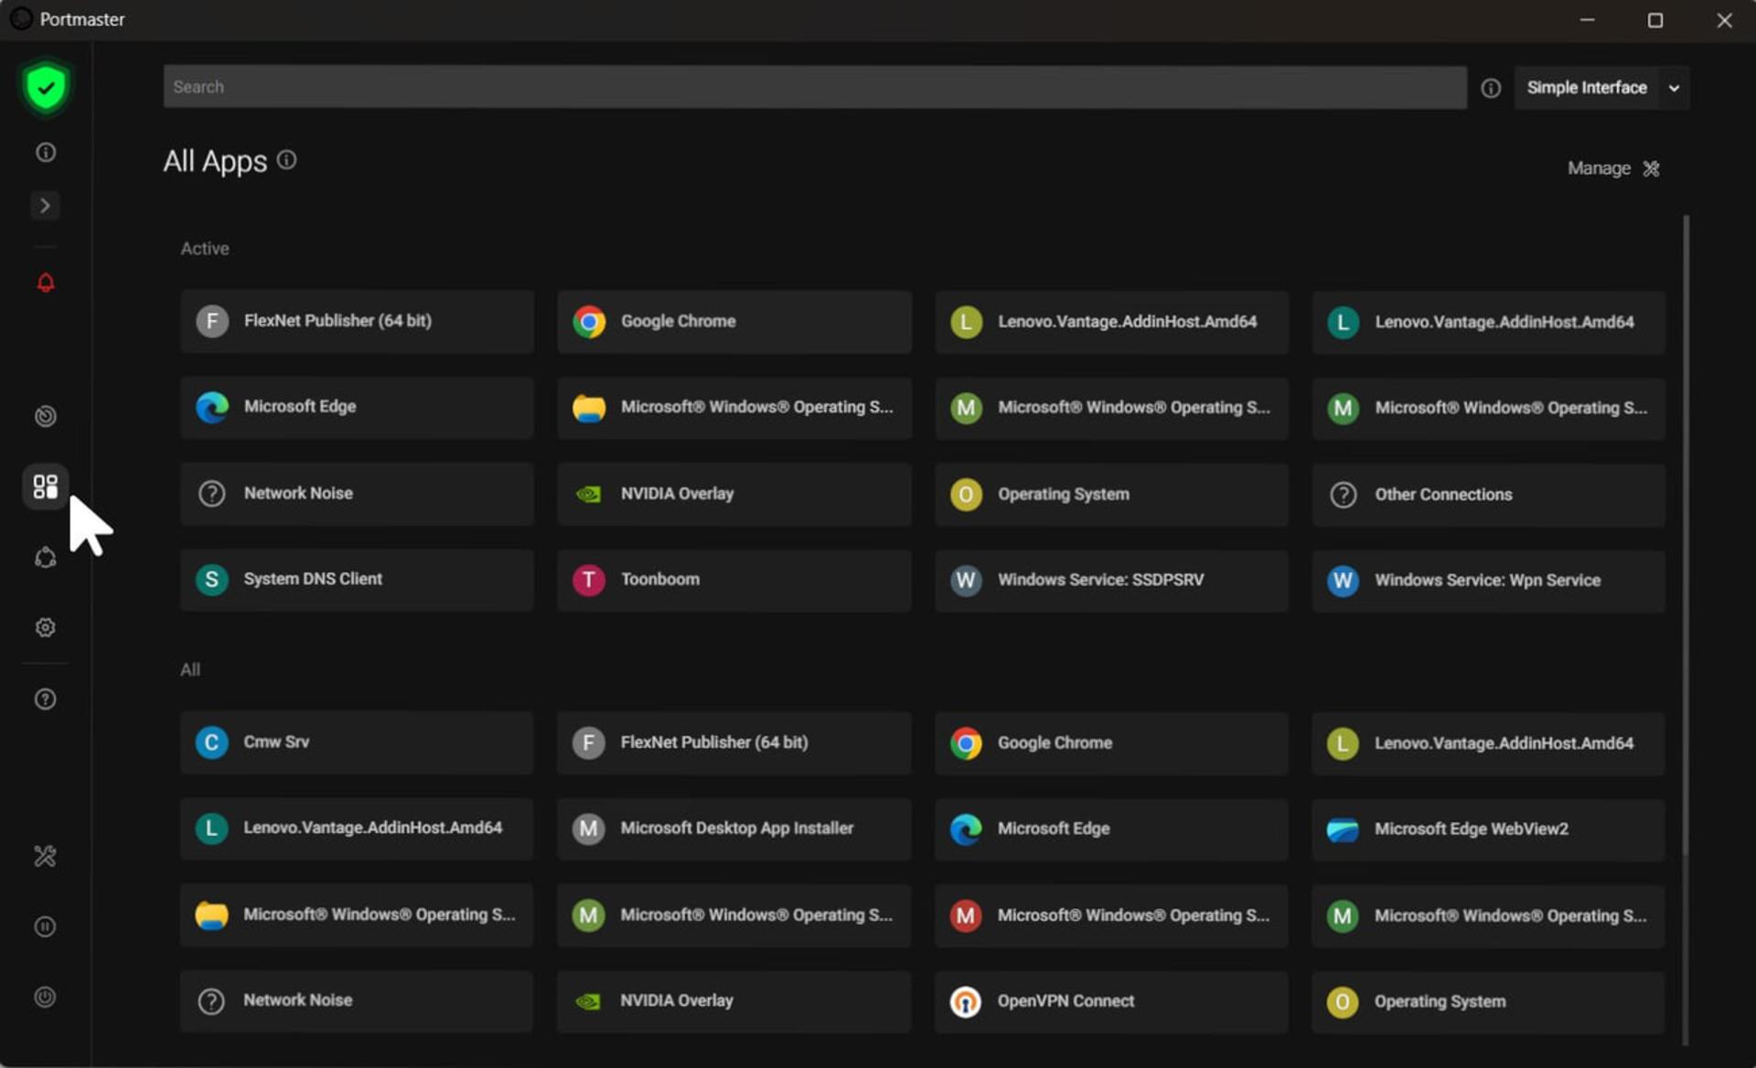Open the help question mark sidebar icon
The width and height of the screenshot is (1756, 1068).
(46, 700)
